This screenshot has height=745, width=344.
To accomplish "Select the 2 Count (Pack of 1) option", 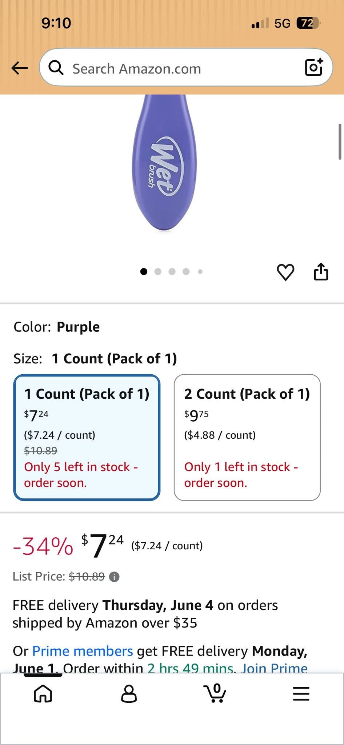I will point(247,438).
